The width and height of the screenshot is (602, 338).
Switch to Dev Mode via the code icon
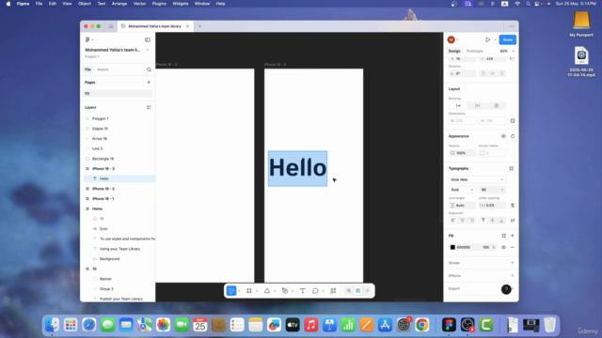coord(368,291)
